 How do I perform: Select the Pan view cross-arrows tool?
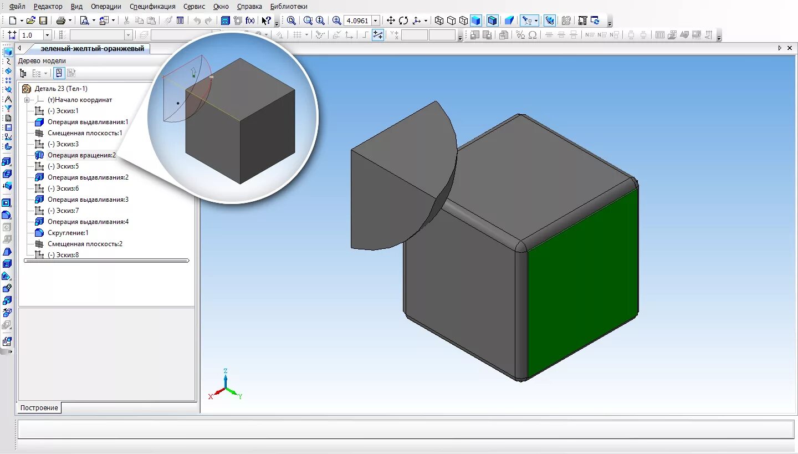391,21
